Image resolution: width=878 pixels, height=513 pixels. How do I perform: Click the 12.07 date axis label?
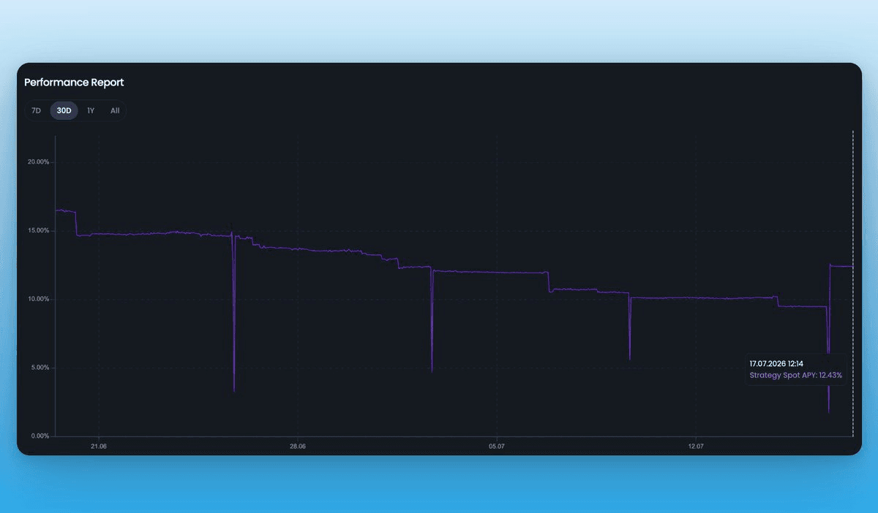point(696,446)
